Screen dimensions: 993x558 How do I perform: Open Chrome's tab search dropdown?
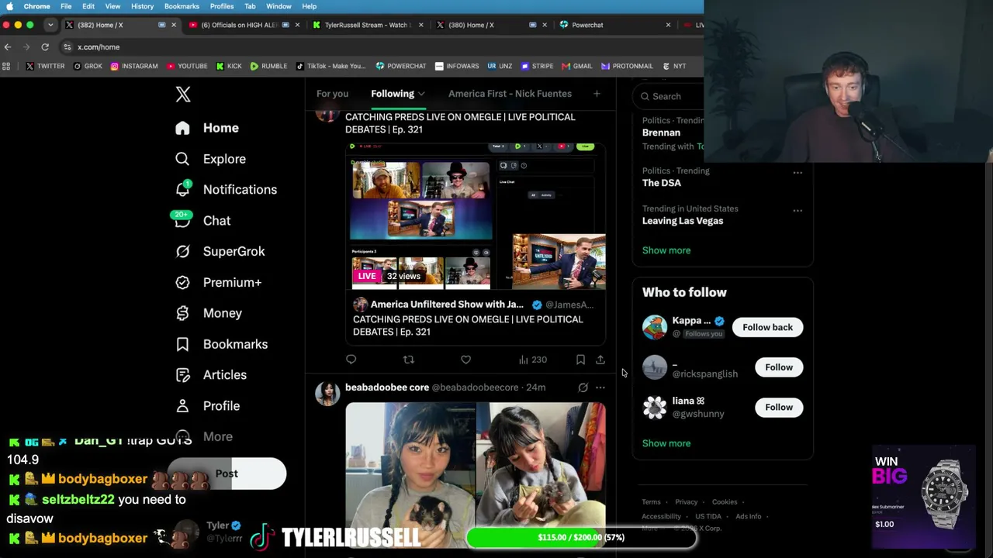(x=50, y=25)
